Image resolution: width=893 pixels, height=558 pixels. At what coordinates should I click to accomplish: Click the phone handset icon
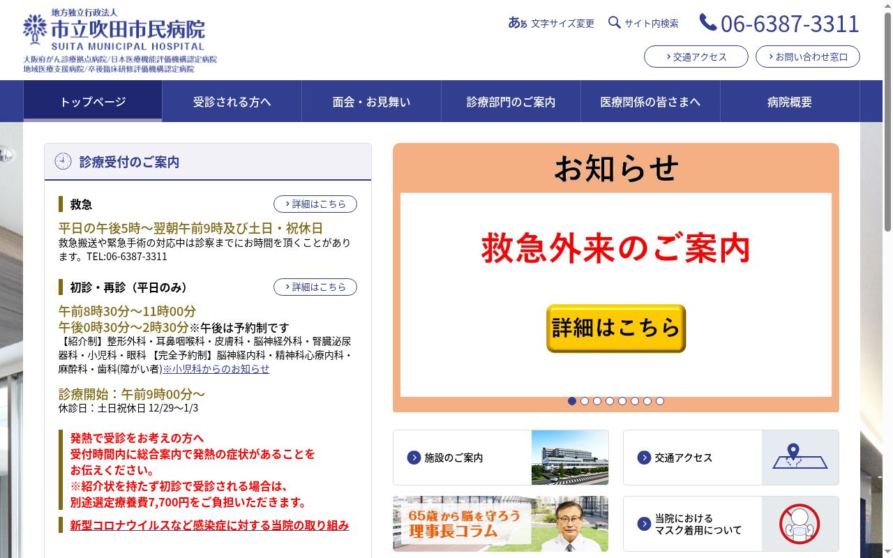pyautogui.click(x=708, y=22)
